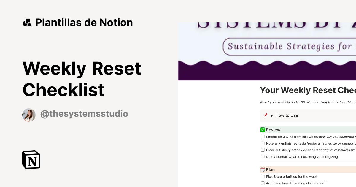Click the red pushpin icon beside How to Use
Screen dimensions: 356x187
click(266, 115)
